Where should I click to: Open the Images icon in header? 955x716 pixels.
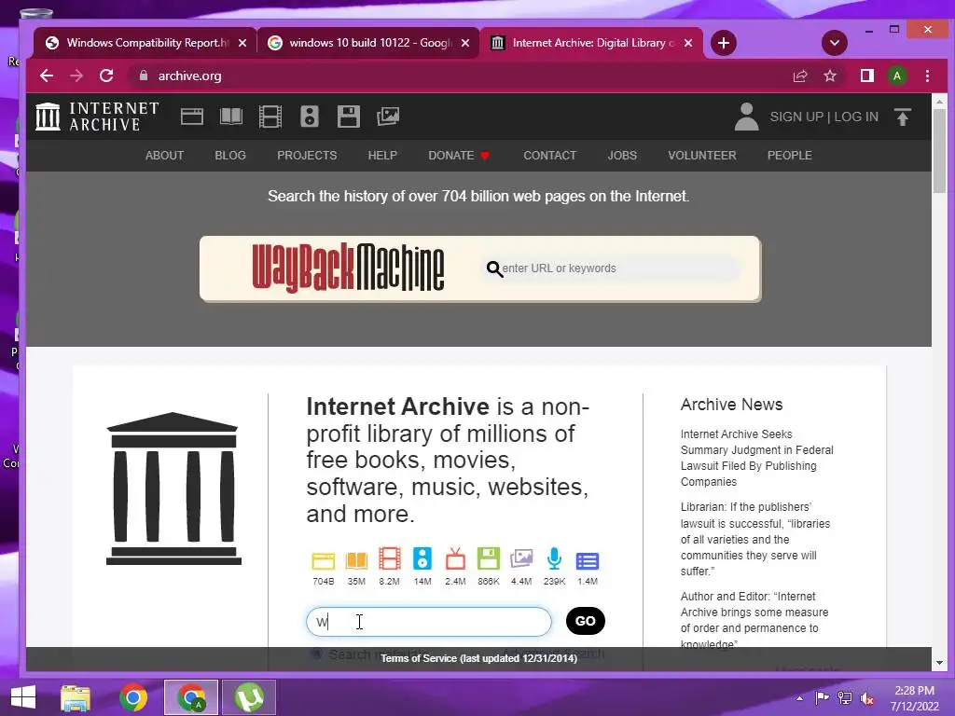[388, 117]
